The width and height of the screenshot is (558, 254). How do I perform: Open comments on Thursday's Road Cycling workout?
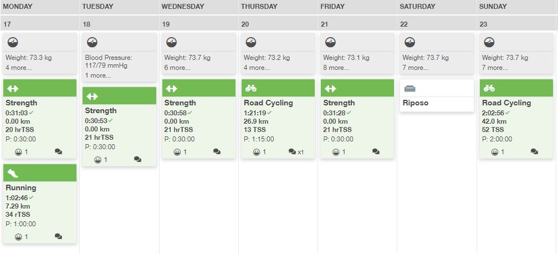point(293,152)
